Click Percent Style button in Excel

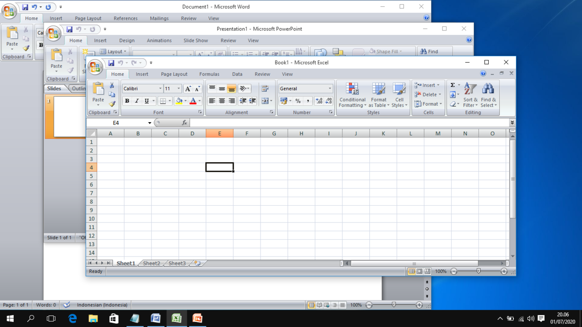coord(298,101)
